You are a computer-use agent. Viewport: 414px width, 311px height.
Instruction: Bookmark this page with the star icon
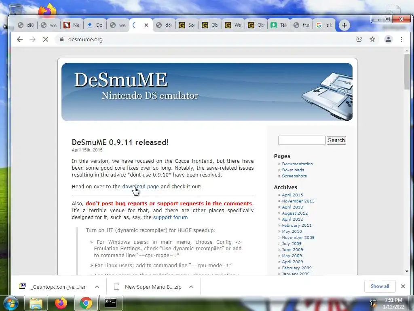pyautogui.click(x=372, y=39)
